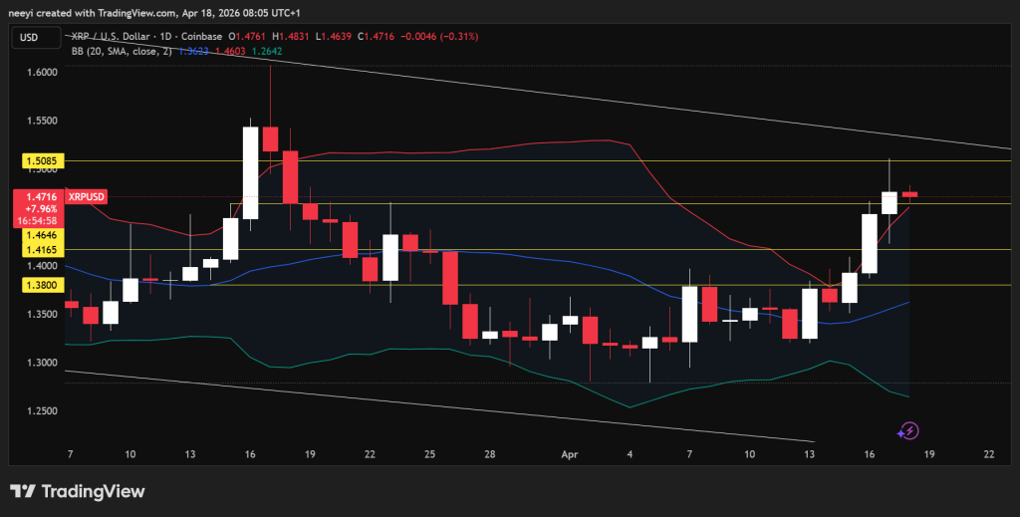Click the purple lightning bolt icon
The height and width of the screenshot is (517, 1020).
[907, 430]
